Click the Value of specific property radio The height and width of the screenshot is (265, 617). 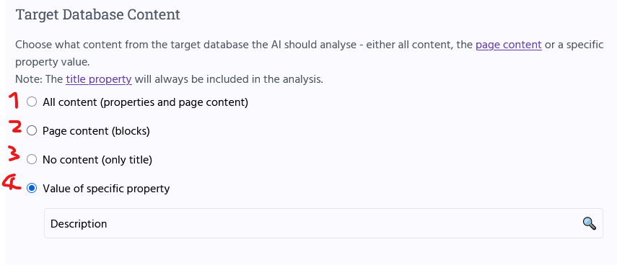click(x=32, y=189)
